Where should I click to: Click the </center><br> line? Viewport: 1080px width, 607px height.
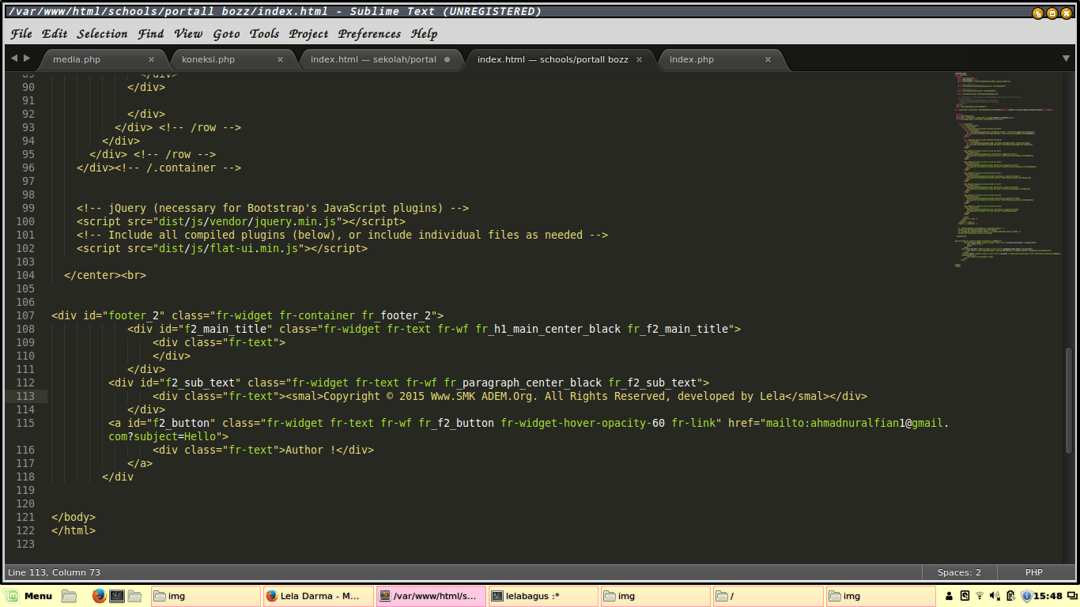105,275
